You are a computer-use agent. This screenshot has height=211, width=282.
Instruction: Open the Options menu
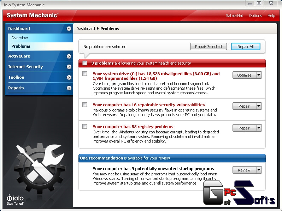(x=255, y=16)
